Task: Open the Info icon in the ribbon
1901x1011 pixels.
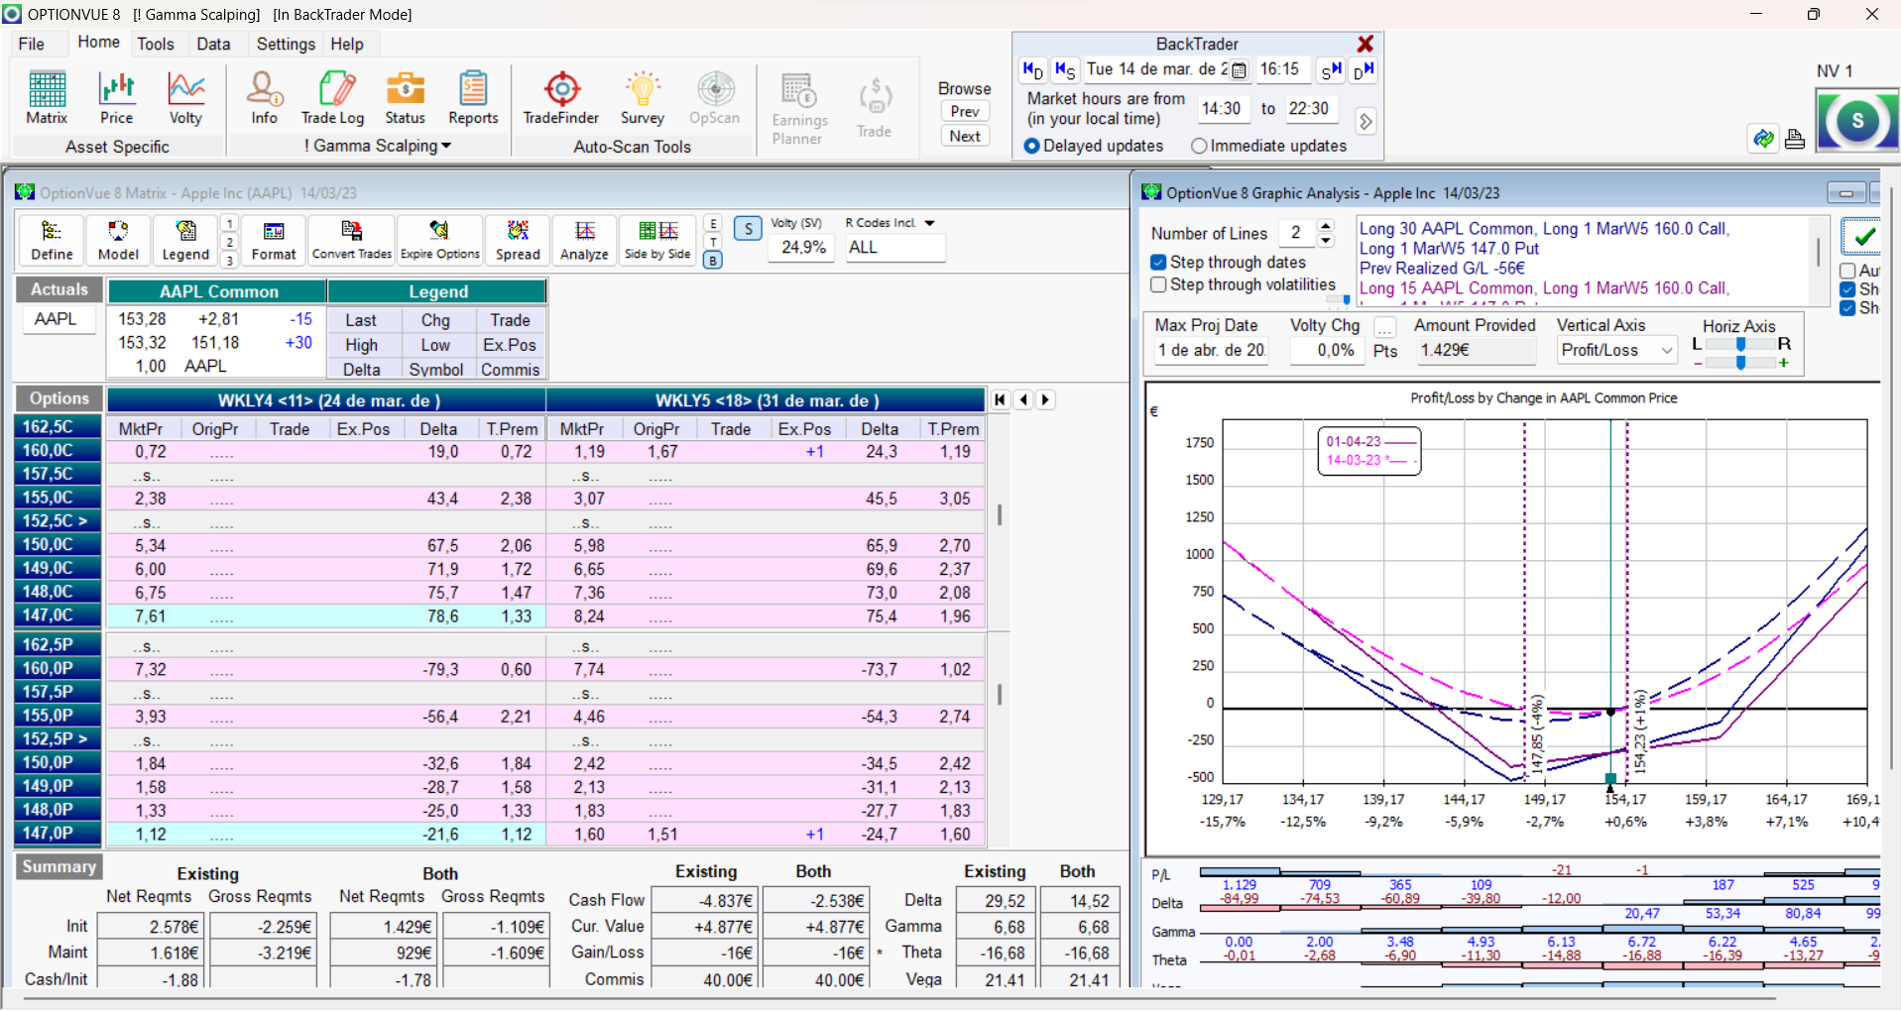Action: (264, 98)
